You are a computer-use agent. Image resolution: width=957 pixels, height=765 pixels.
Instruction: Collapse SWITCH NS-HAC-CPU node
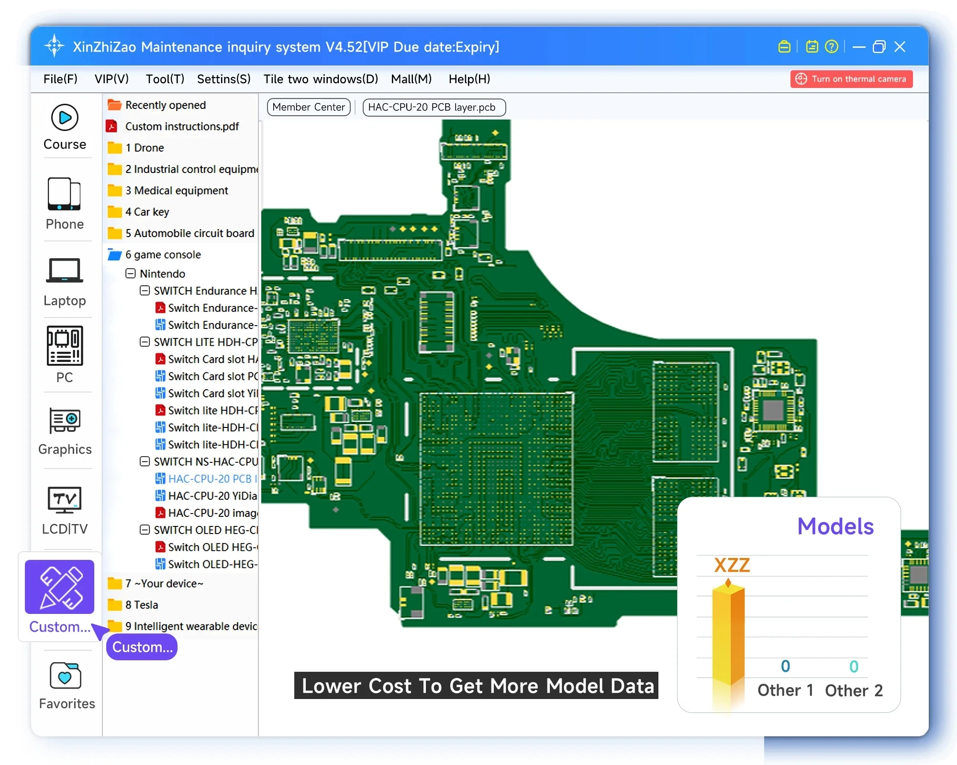pyautogui.click(x=145, y=461)
